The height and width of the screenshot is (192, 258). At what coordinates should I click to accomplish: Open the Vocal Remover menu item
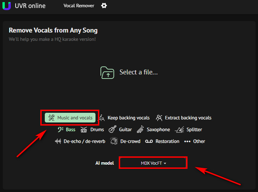[79, 6]
